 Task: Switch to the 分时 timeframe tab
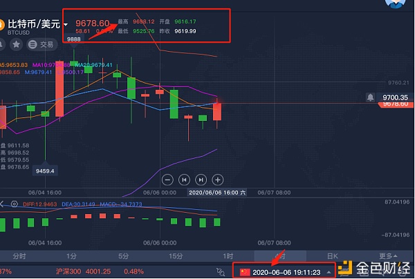(x=19, y=256)
